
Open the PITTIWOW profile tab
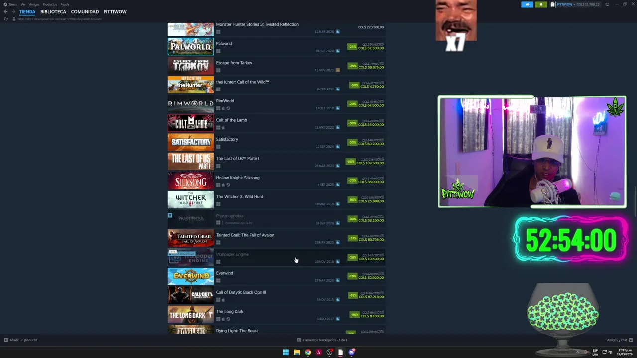coord(115,12)
